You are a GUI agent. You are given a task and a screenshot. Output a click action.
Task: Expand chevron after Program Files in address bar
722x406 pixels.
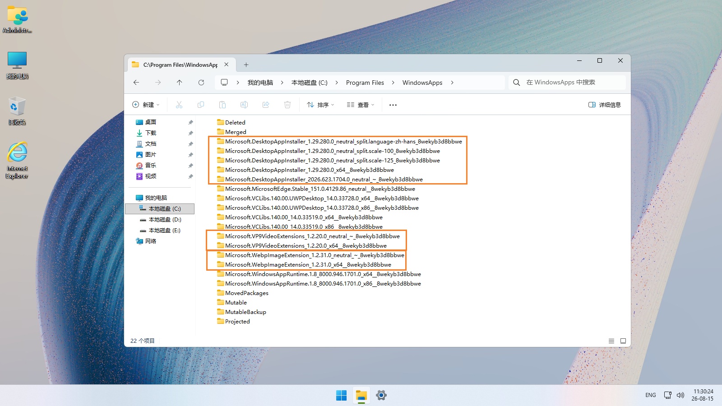pos(393,83)
